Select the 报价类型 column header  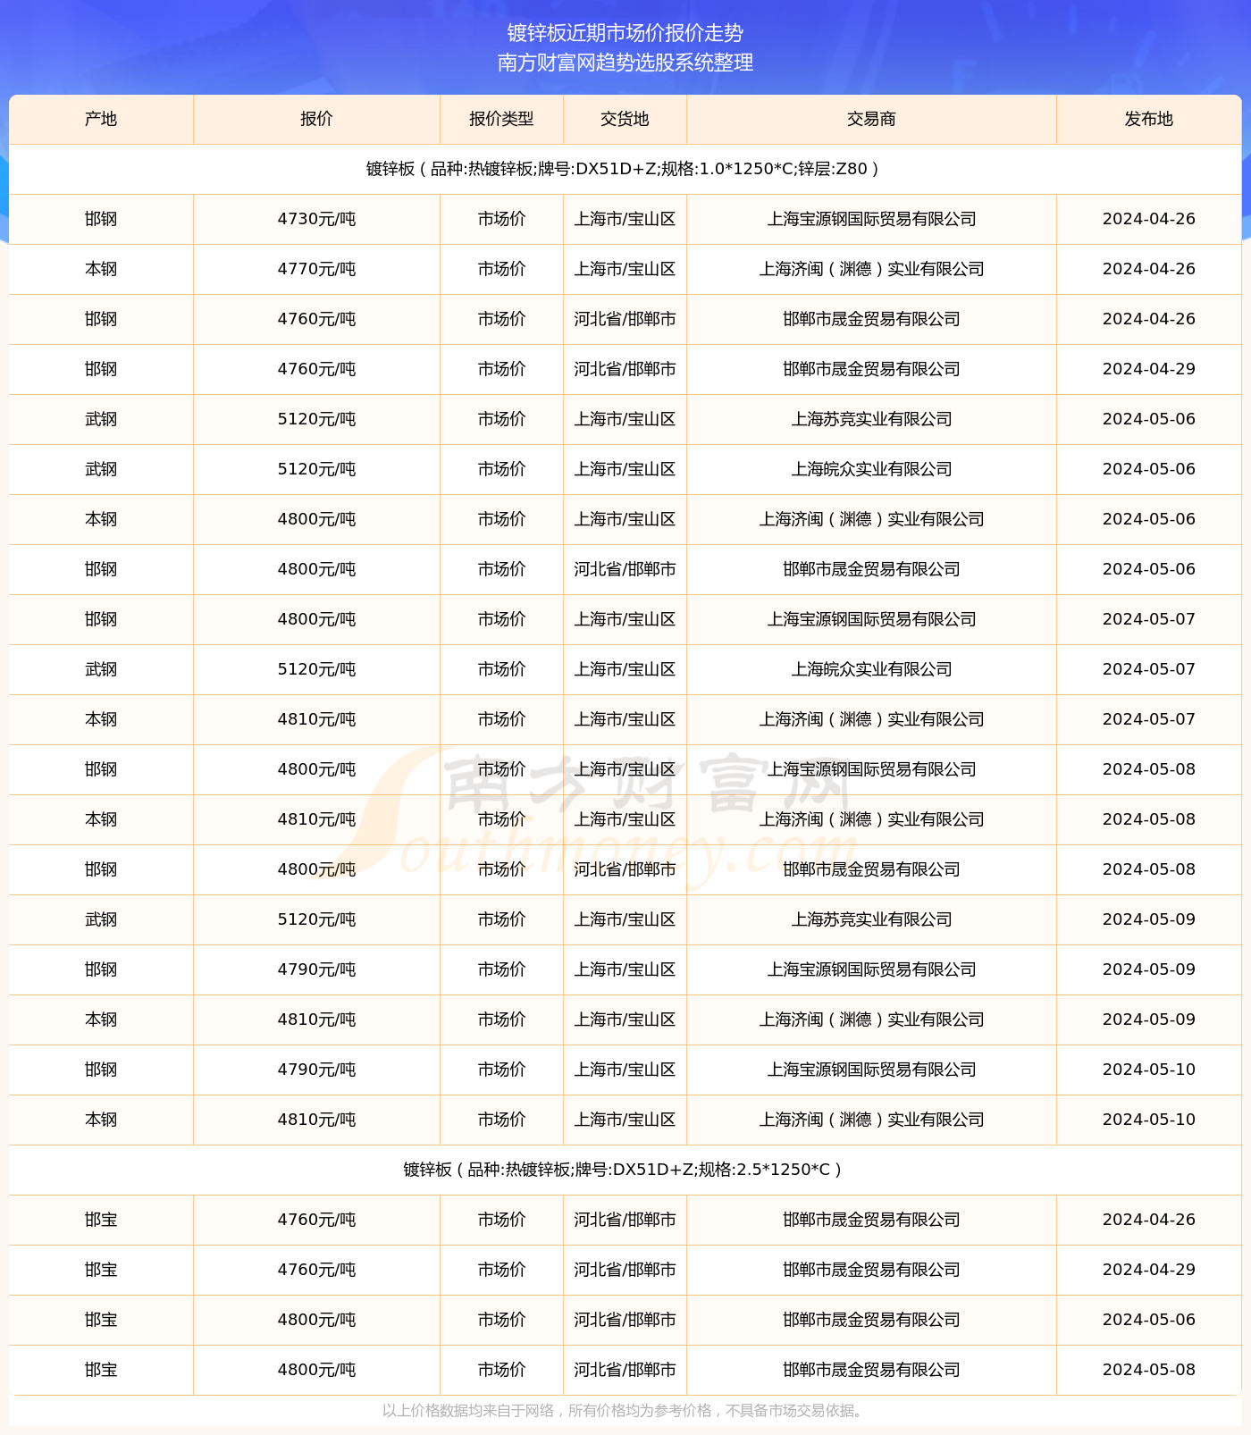(x=501, y=119)
